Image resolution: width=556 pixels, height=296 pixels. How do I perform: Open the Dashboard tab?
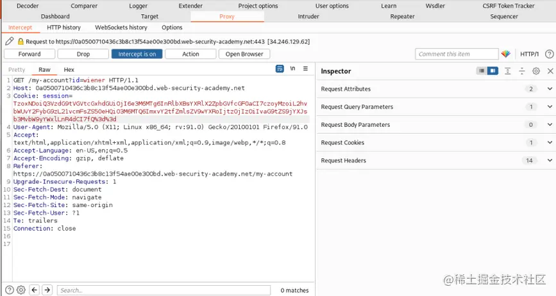(55, 16)
